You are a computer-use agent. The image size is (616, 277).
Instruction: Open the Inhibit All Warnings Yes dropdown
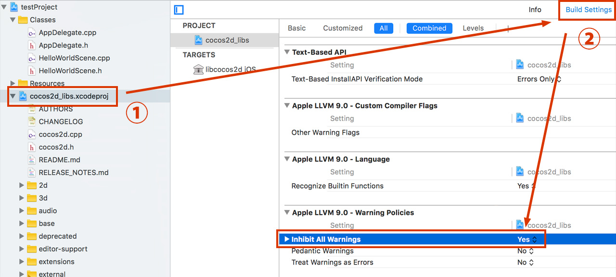527,239
